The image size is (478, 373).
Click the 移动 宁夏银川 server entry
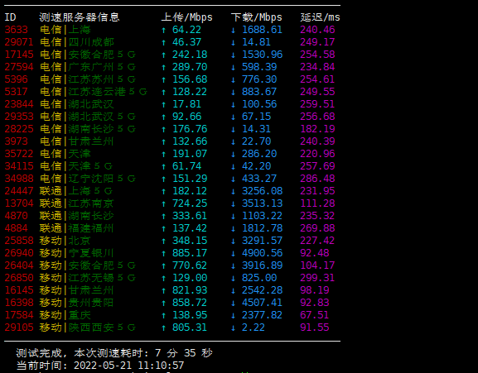(x=76, y=253)
